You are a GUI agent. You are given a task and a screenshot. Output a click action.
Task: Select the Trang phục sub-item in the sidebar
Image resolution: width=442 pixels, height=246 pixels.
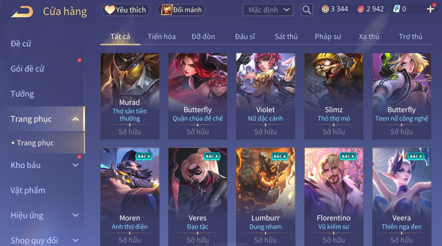point(36,143)
